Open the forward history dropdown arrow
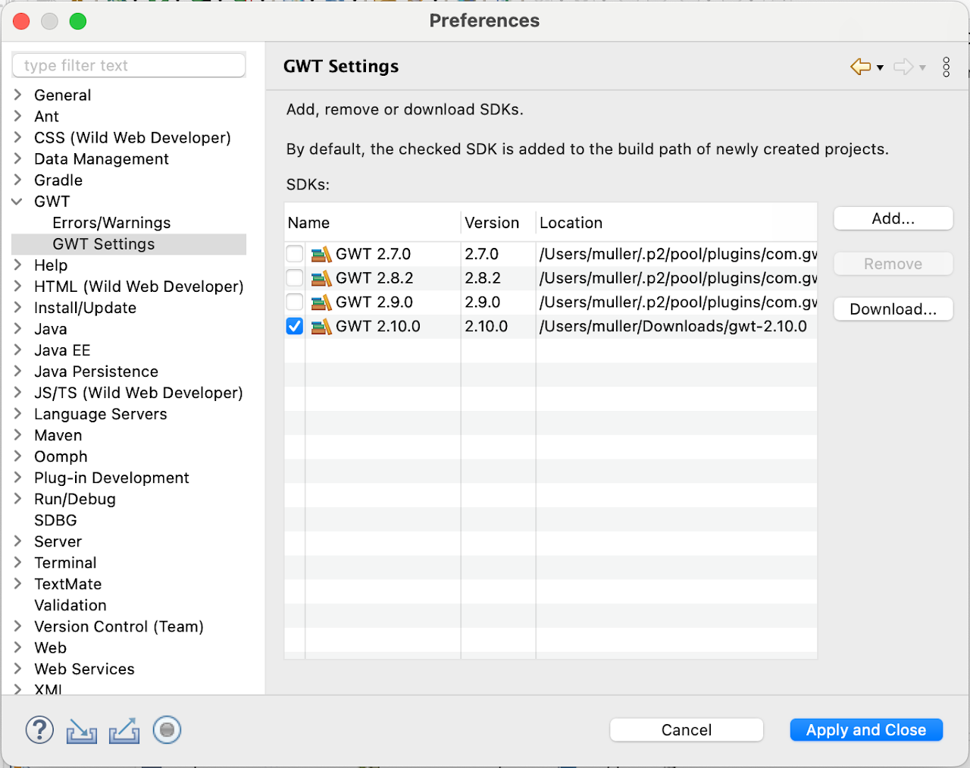 922,67
